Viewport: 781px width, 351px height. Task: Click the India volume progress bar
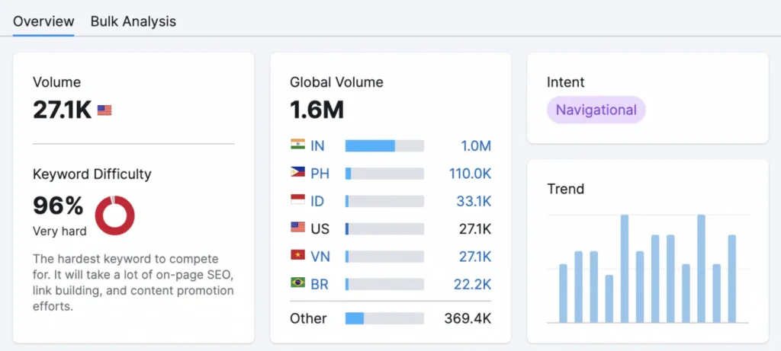[x=384, y=145]
